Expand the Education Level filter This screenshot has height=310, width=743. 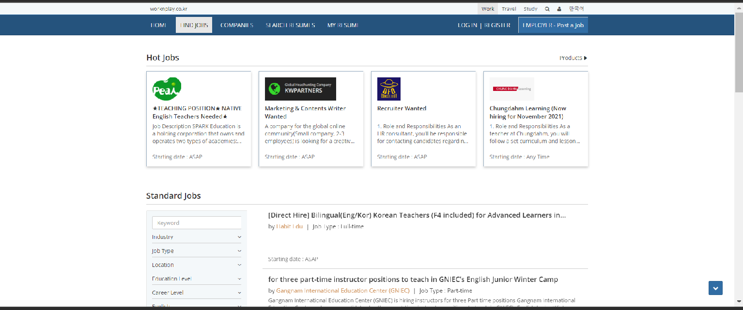pyautogui.click(x=197, y=279)
